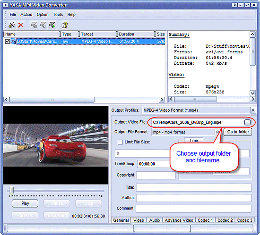
Task: Click the "842 kb/s" bitrate value
Action: (217, 63)
